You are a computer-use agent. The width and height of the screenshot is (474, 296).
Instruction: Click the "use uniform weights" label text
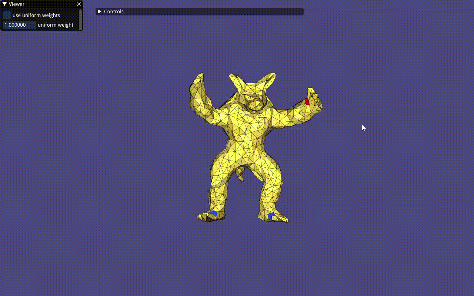(x=36, y=15)
